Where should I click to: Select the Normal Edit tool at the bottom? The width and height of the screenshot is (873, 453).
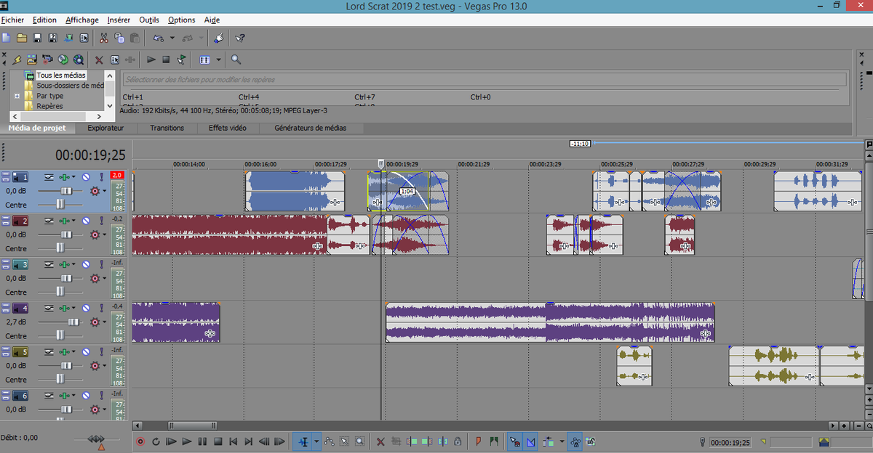pos(303,441)
